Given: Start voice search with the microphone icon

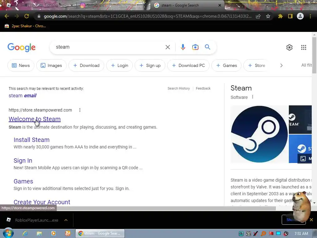Looking at the screenshot, I should (x=183, y=47).
